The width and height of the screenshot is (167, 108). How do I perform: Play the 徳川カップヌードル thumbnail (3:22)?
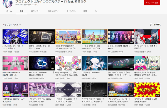(x=147, y=63)
